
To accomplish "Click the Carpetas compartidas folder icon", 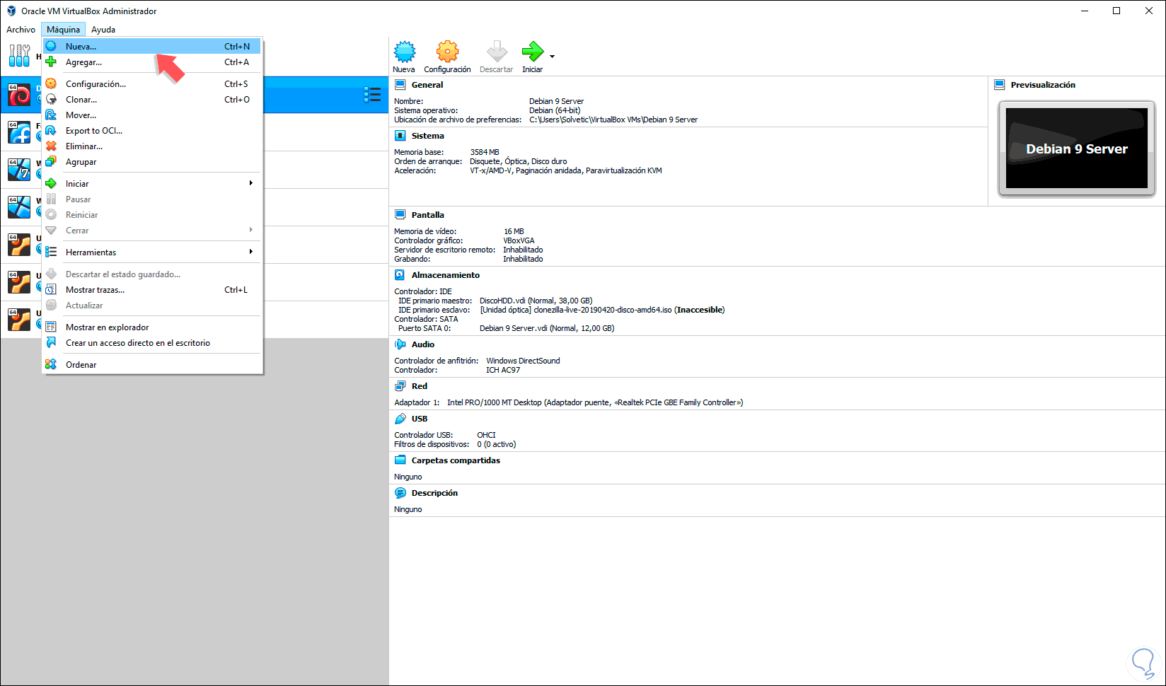I will point(400,460).
